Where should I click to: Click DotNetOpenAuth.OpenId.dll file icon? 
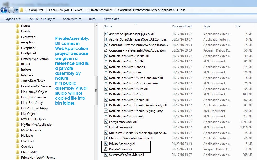pos(106,100)
